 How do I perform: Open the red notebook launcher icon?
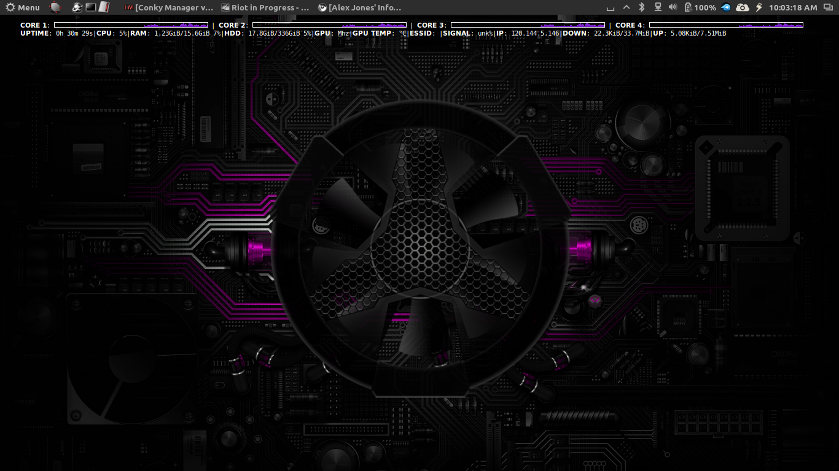(104, 7)
